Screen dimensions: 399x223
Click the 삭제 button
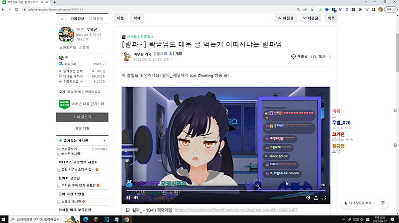click(137, 18)
